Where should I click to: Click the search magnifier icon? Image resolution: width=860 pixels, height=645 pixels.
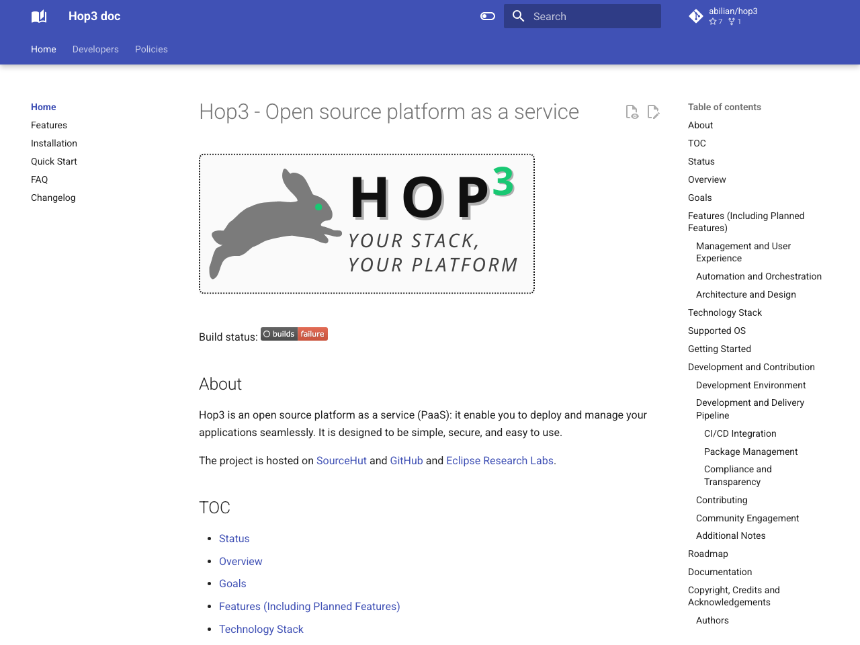point(517,15)
